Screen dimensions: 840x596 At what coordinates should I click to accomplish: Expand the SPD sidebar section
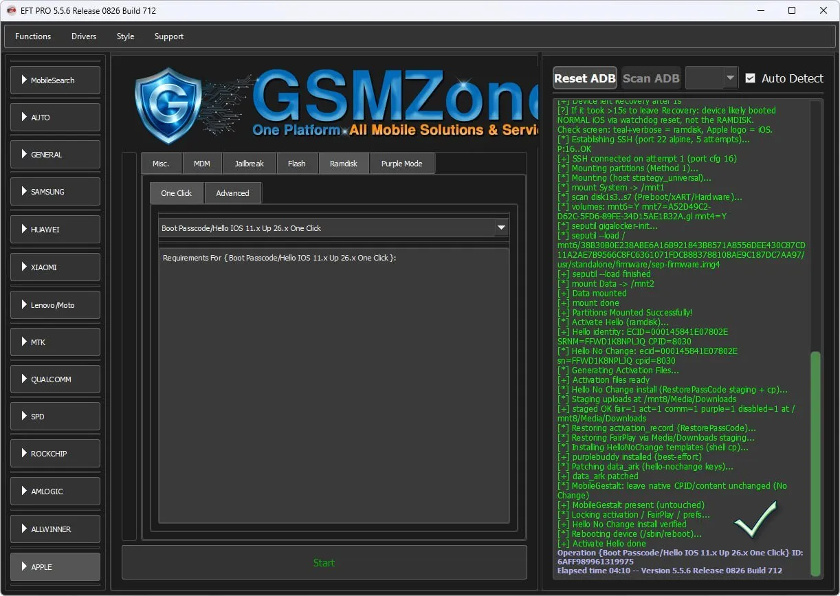[x=55, y=417]
